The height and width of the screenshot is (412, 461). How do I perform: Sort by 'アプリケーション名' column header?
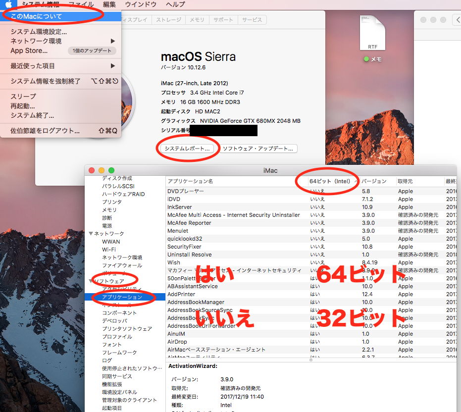[236, 181]
